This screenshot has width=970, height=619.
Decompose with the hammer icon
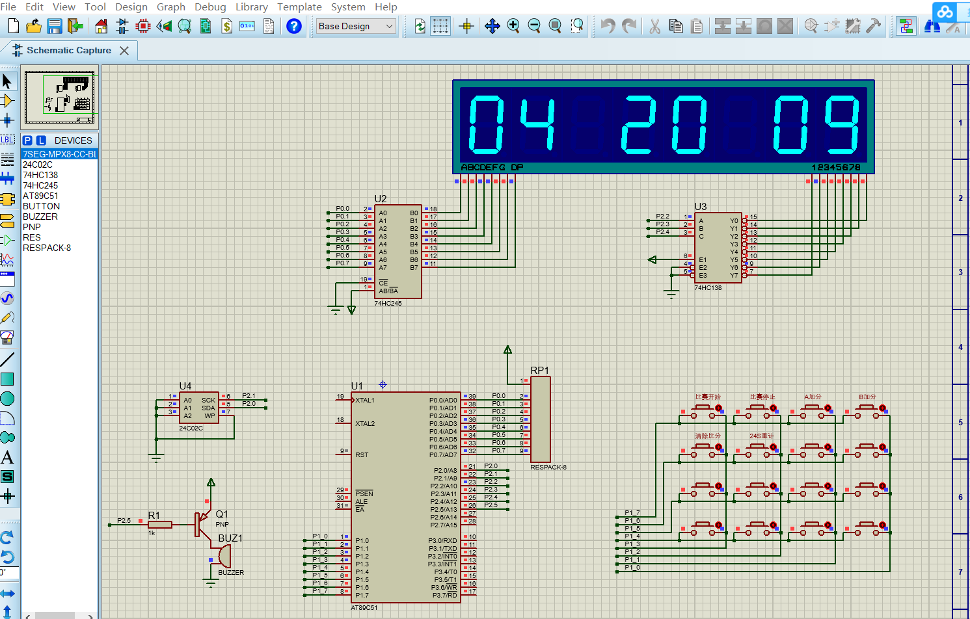pyautogui.click(x=874, y=26)
